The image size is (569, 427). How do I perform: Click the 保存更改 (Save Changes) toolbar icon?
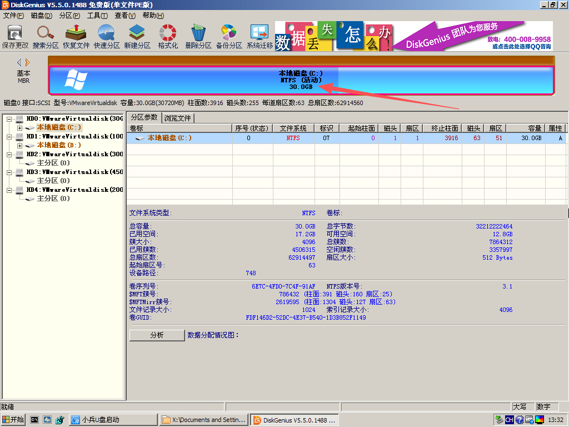(x=15, y=36)
